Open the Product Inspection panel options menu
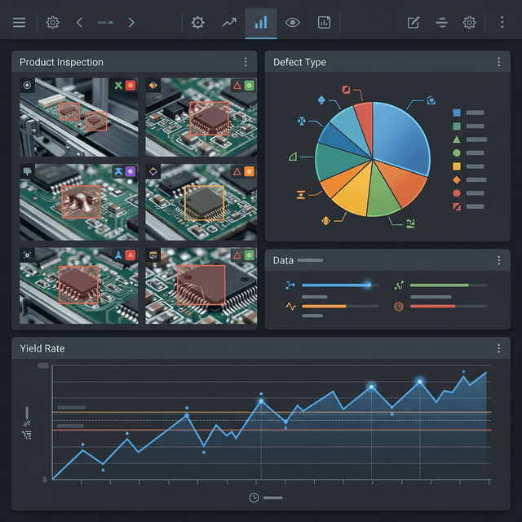522x522 pixels. coord(246,62)
